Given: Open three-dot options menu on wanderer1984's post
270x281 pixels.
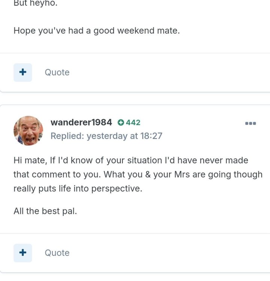Looking at the screenshot, I should [251, 123].
